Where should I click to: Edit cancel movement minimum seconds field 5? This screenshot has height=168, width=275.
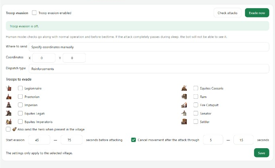click(x=213, y=140)
